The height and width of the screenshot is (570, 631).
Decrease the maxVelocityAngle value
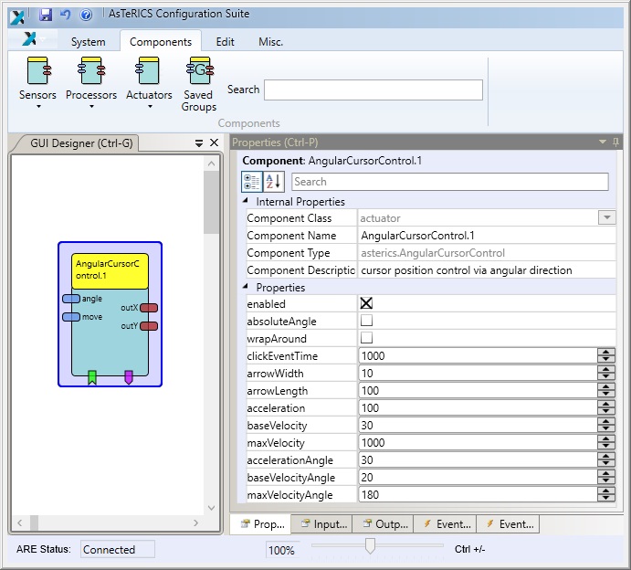point(606,499)
